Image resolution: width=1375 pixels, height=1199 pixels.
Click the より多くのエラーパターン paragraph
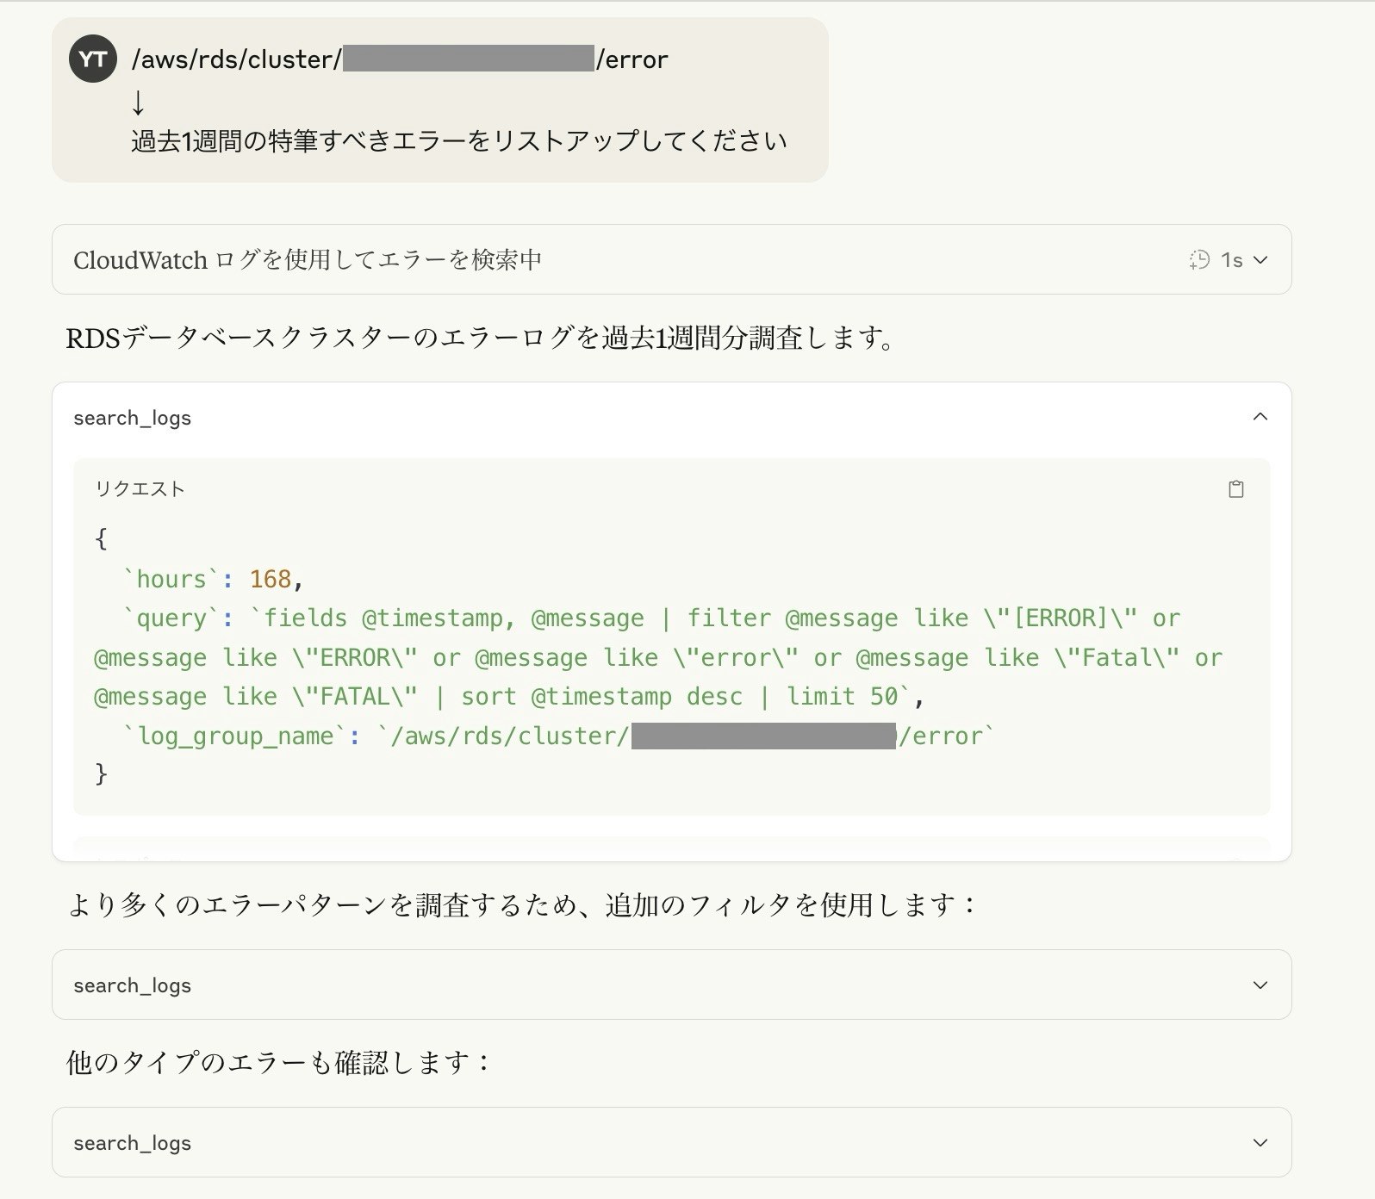click(x=523, y=904)
